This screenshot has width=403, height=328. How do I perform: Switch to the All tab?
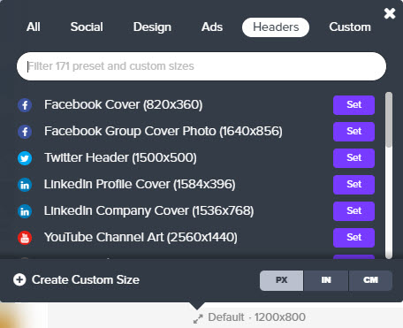(34, 27)
